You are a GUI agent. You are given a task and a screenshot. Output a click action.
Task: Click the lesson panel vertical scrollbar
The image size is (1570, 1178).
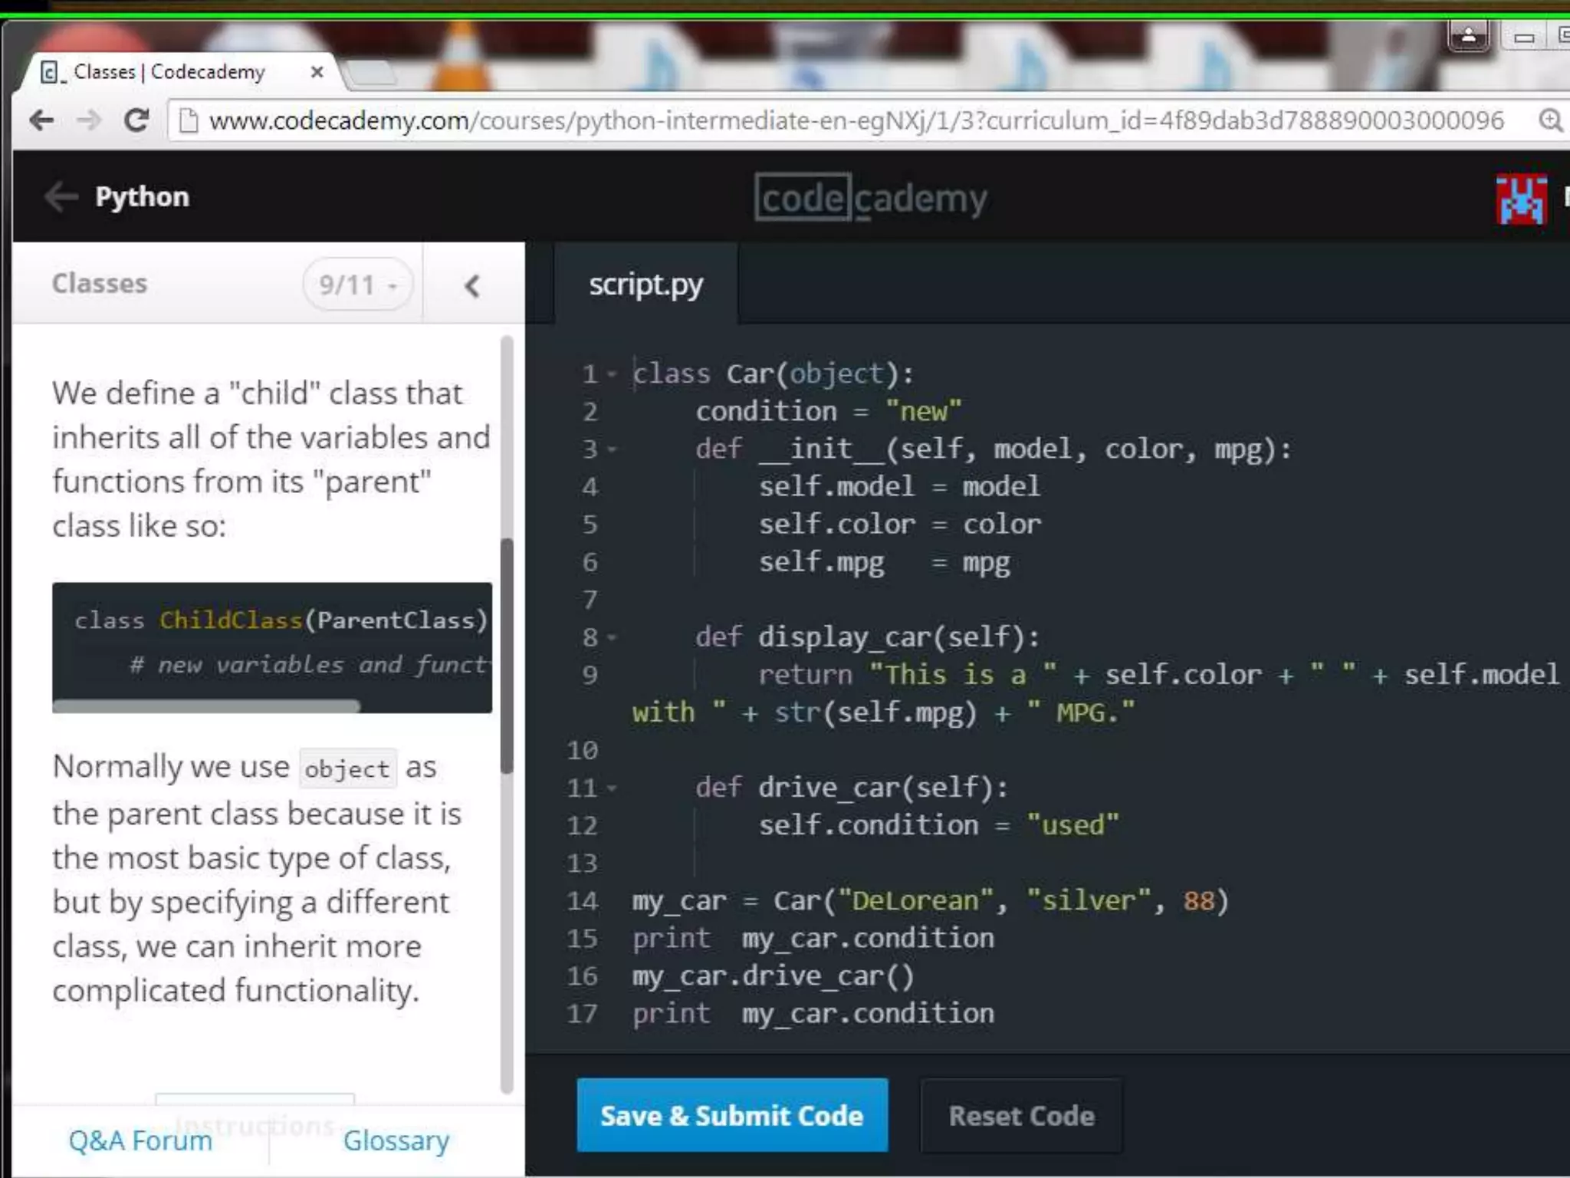pos(507,656)
